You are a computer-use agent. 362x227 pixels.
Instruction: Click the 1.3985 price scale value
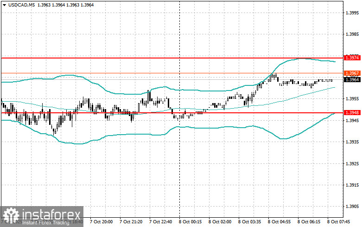click(352, 34)
